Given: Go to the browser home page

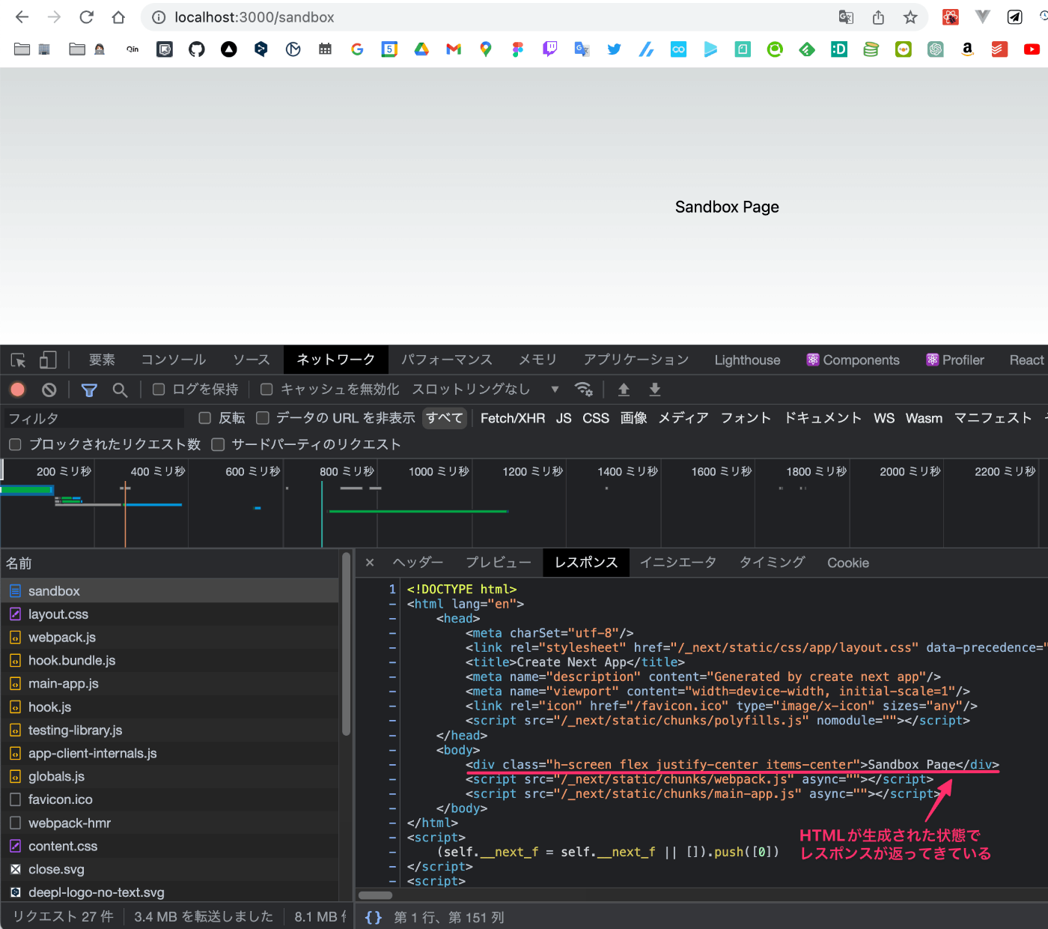Looking at the screenshot, I should pos(118,17).
